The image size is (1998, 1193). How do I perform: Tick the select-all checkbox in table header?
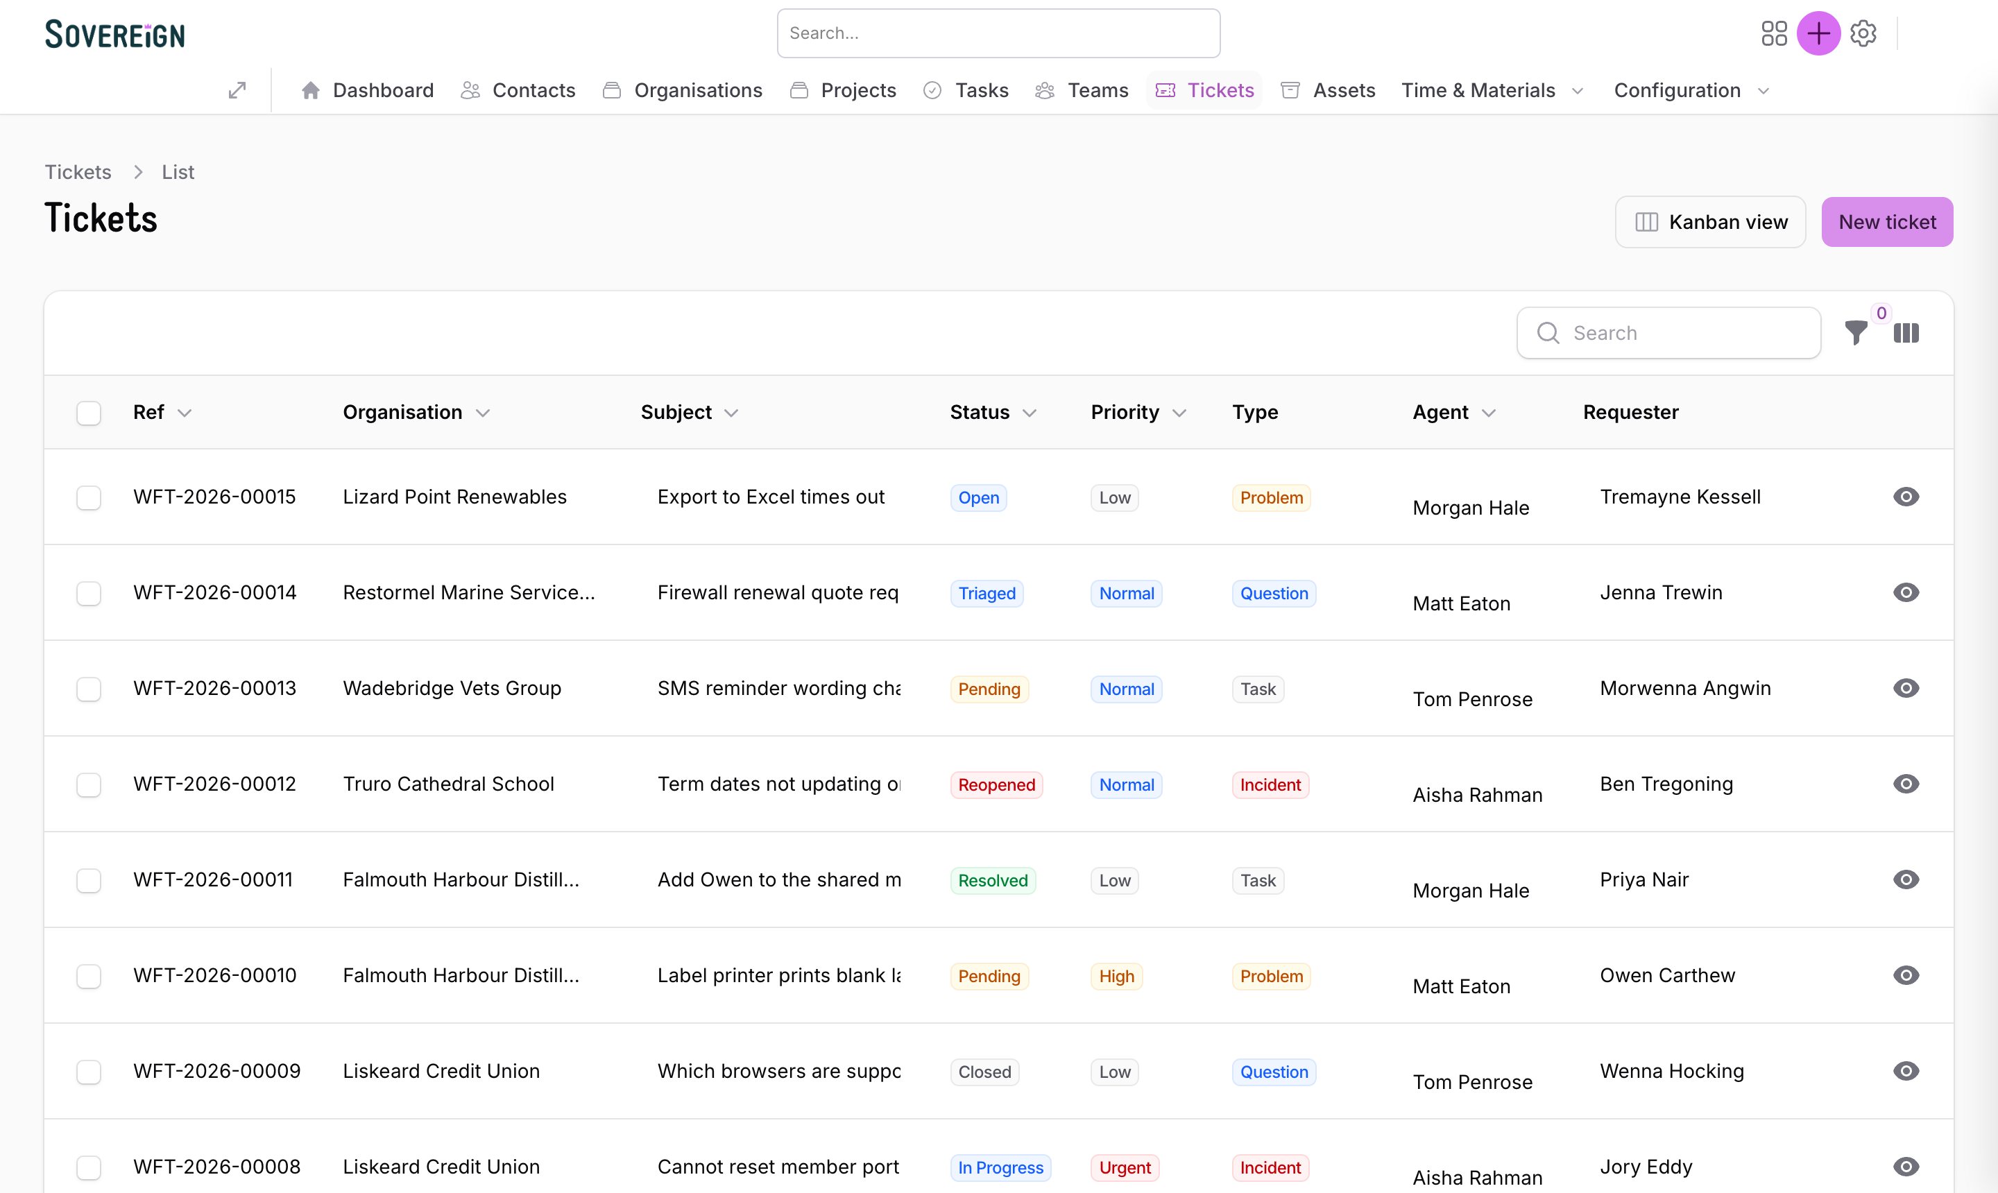[x=88, y=413]
